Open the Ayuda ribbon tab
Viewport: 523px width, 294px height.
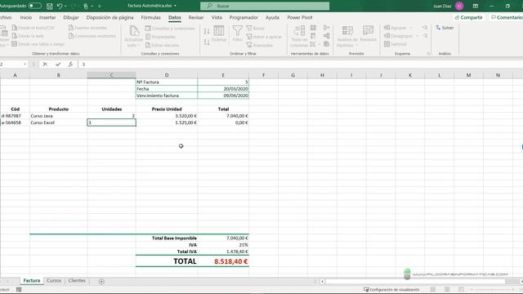[272, 17]
